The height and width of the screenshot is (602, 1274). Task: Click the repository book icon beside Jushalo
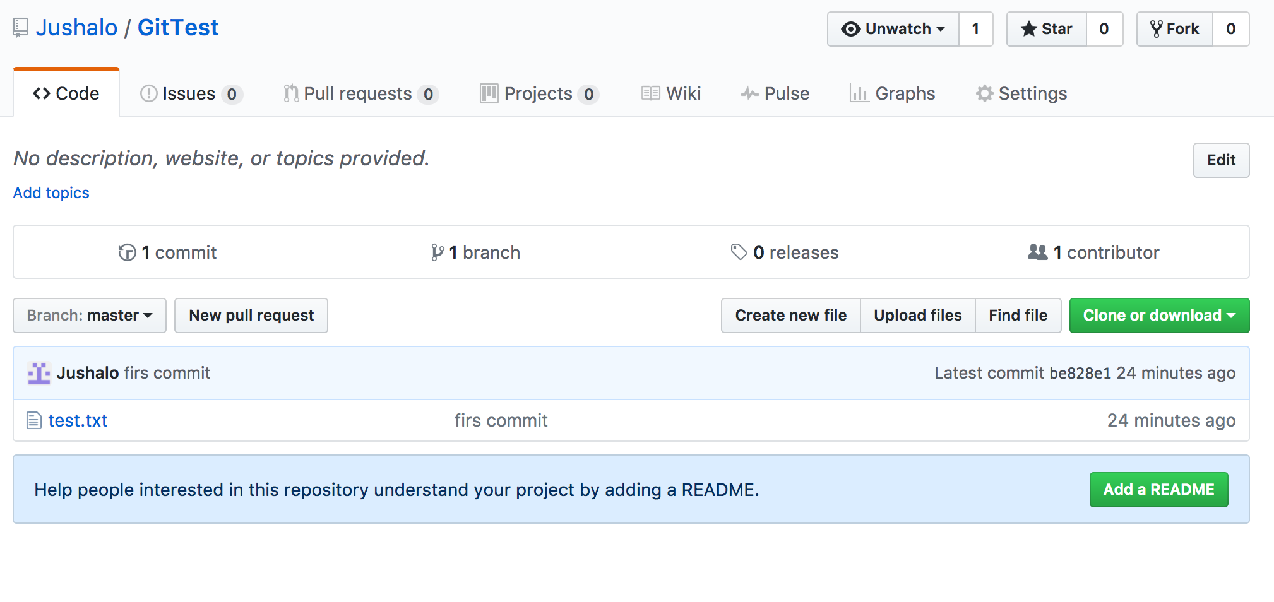click(20, 28)
